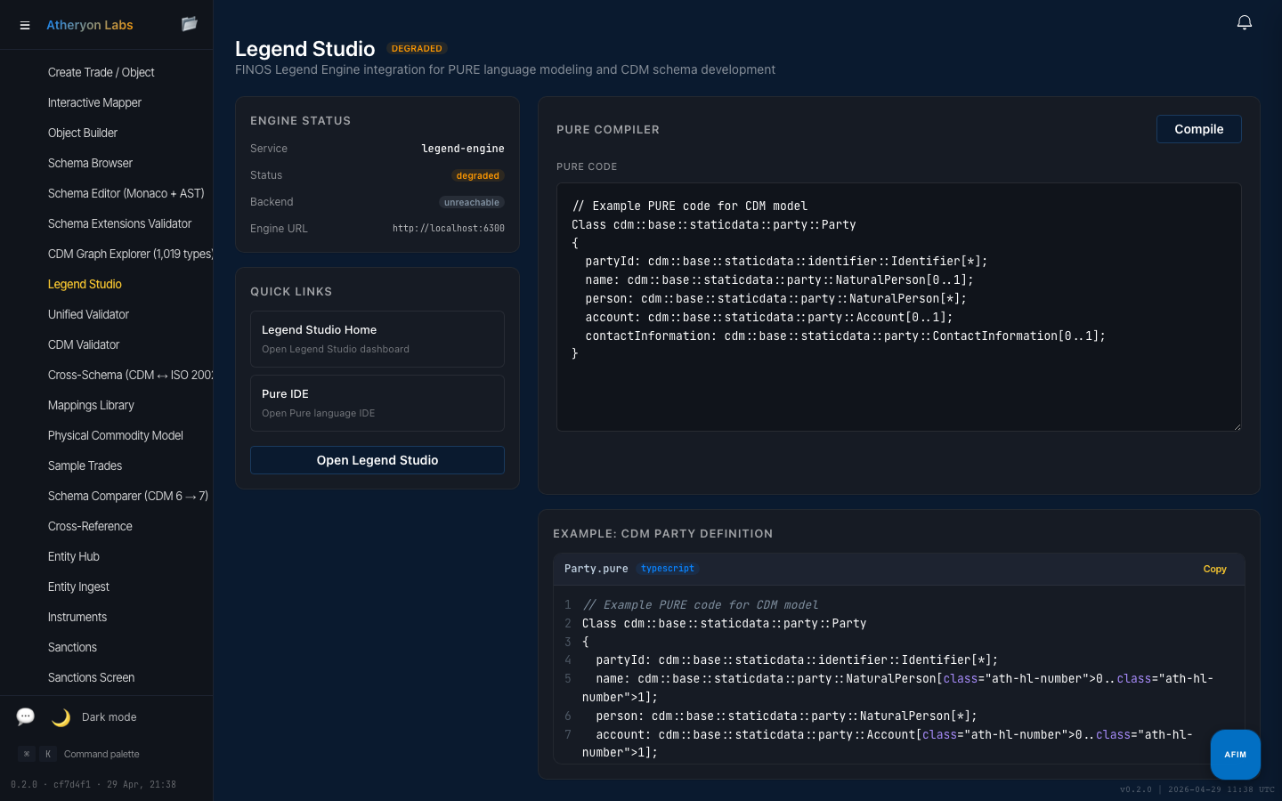The height and width of the screenshot is (801, 1282).
Task: Open Legend Studio Home quick link
Action: (x=377, y=339)
